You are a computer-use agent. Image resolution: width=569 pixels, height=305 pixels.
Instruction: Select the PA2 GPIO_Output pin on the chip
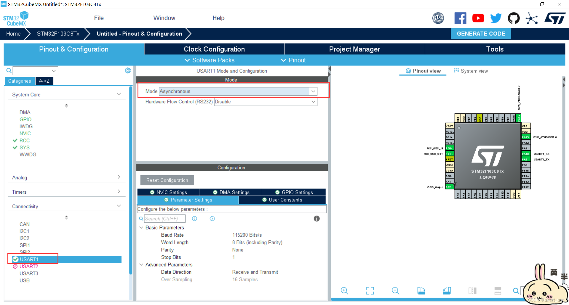click(449, 187)
